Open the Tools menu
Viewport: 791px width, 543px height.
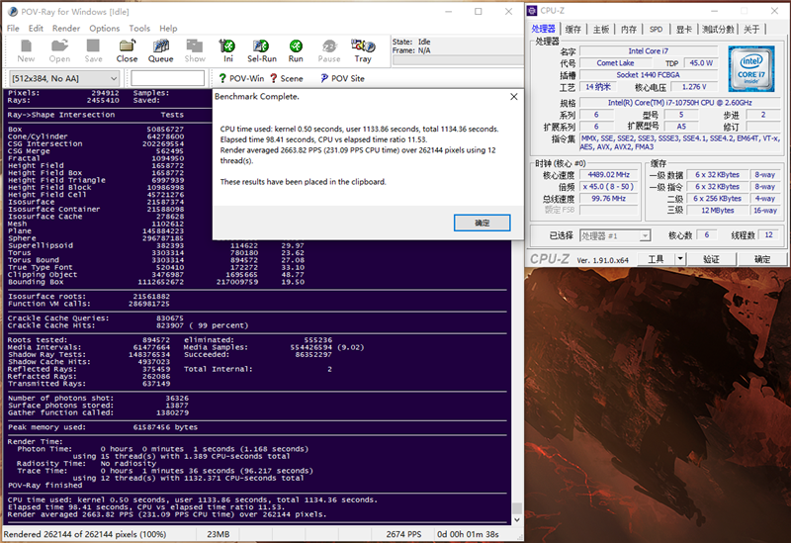tap(139, 29)
